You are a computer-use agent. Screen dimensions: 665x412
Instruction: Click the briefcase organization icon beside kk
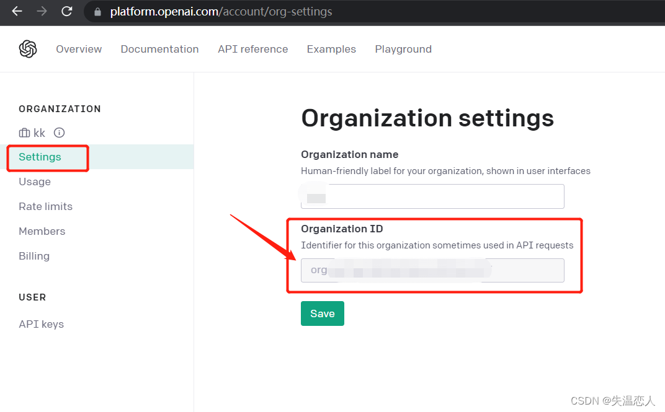(x=24, y=133)
